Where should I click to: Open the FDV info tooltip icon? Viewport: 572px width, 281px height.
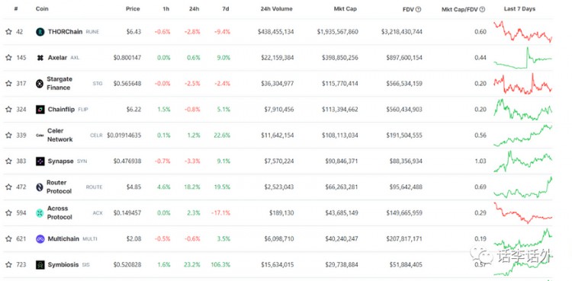click(x=418, y=9)
